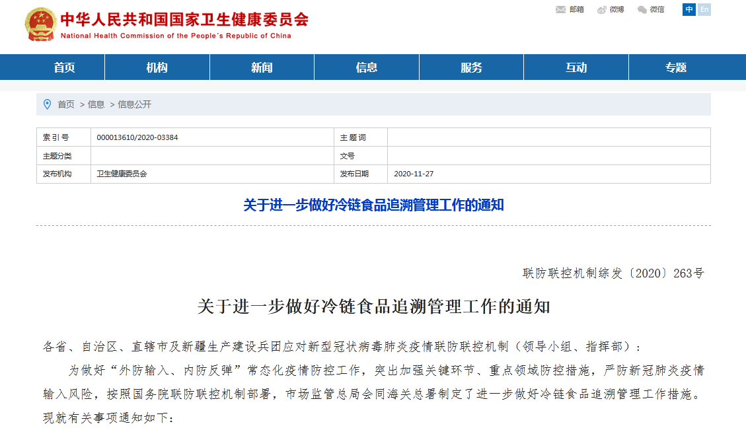This screenshot has height=430, width=746.
Task: Open the 新闻 navigation menu
Action: (x=262, y=67)
